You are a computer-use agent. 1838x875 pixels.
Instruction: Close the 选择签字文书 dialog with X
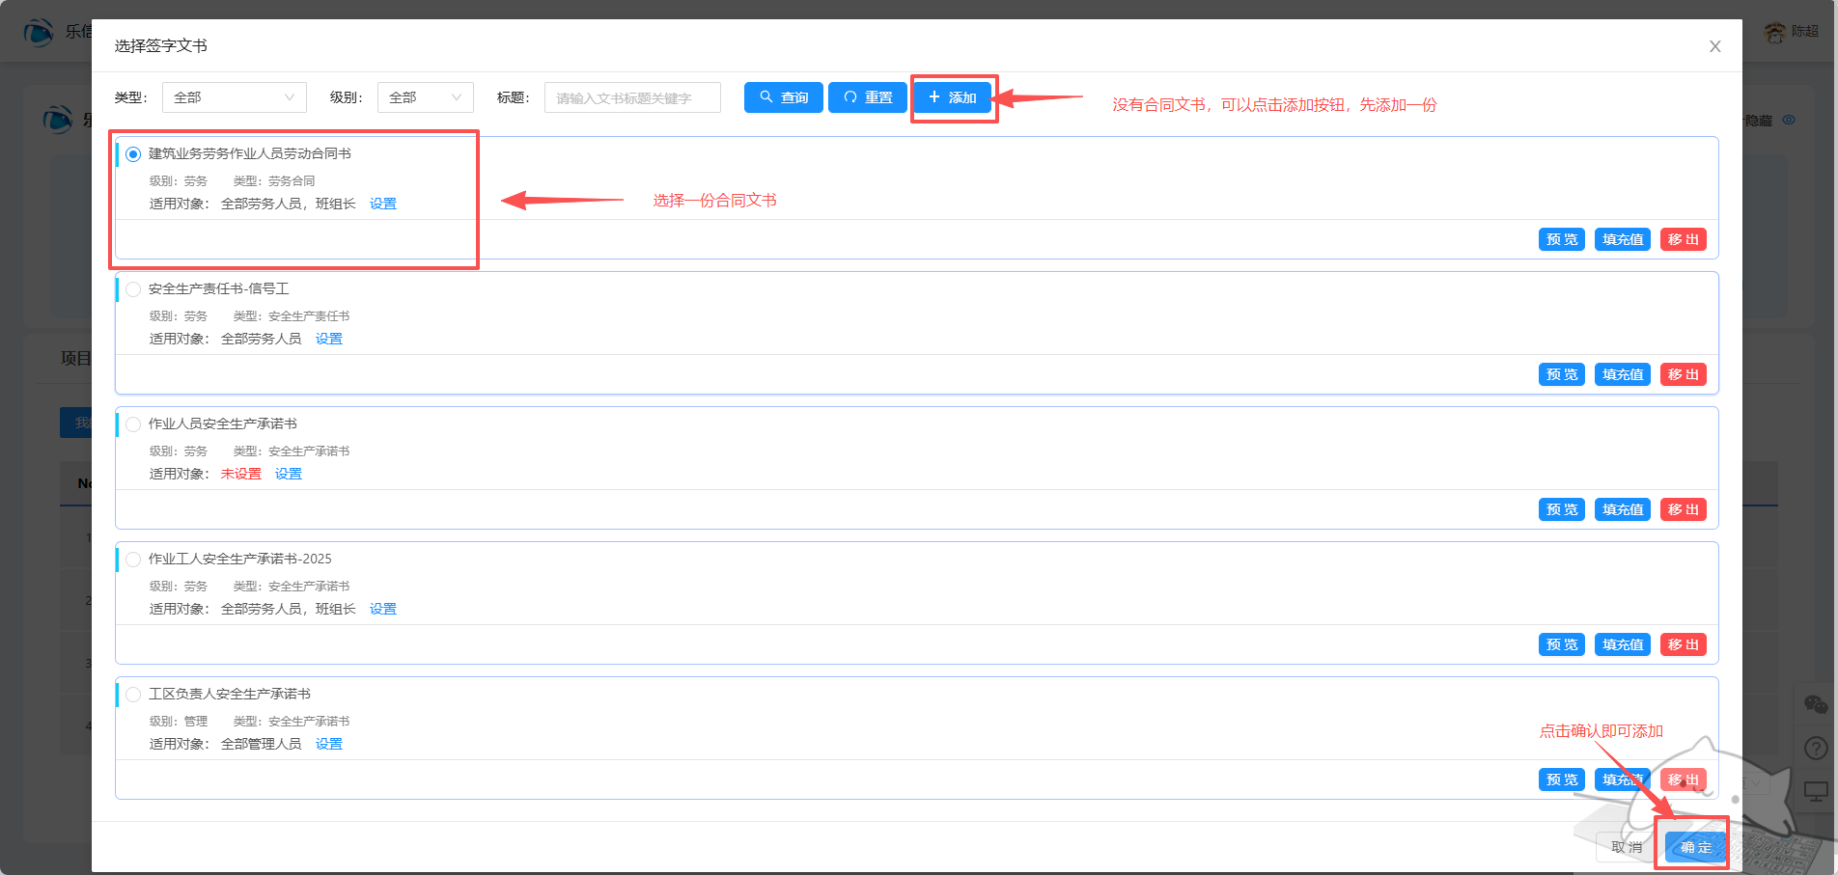pyautogui.click(x=1714, y=46)
